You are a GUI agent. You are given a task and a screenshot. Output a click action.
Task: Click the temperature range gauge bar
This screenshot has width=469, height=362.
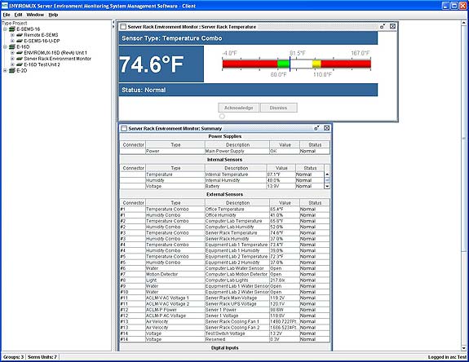click(297, 64)
